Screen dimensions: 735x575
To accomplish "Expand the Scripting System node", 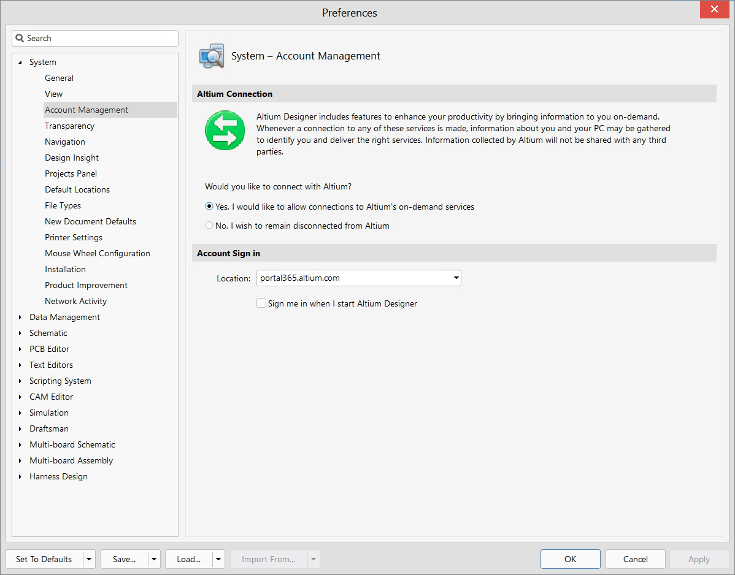I will pos(20,381).
